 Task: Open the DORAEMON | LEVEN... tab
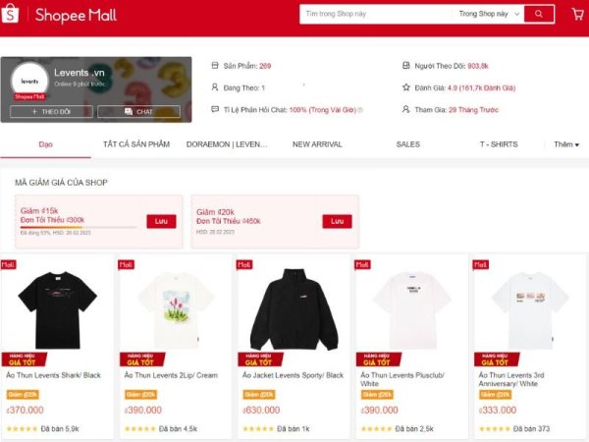pyautogui.click(x=227, y=144)
